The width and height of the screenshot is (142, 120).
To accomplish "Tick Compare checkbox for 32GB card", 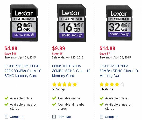I will click(101, 117).
